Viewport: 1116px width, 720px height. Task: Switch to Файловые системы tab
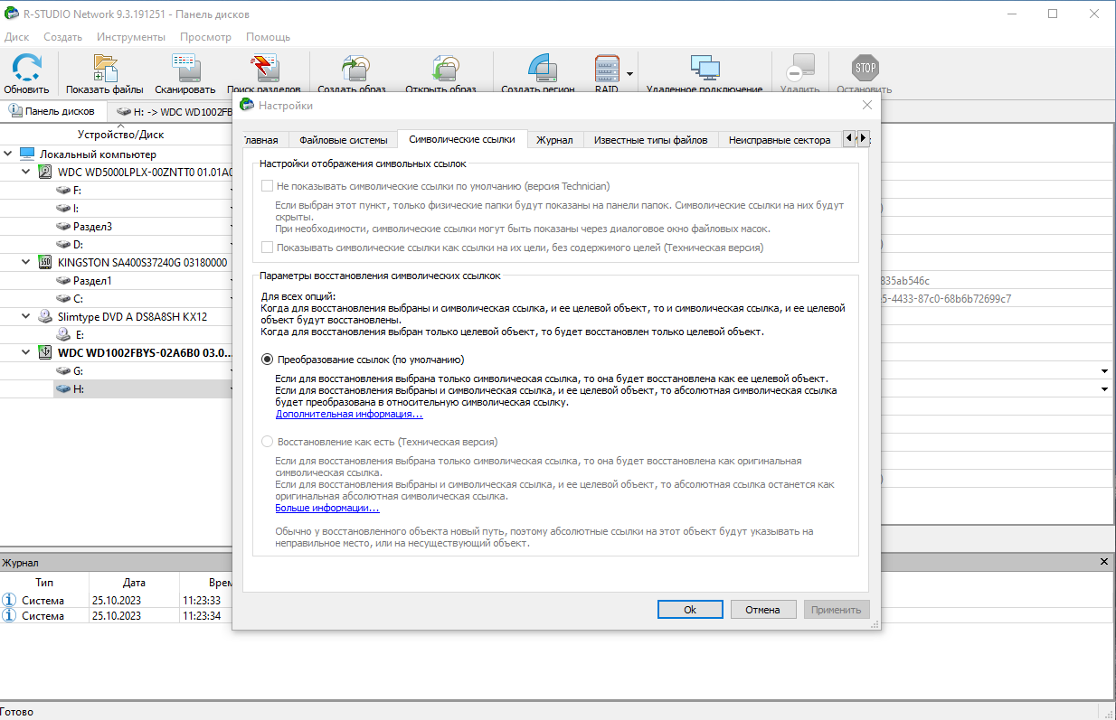[344, 140]
